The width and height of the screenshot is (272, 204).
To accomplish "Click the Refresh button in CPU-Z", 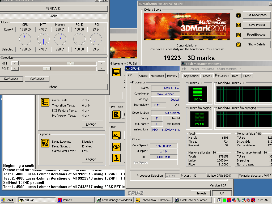I will [x=201, y=193].
